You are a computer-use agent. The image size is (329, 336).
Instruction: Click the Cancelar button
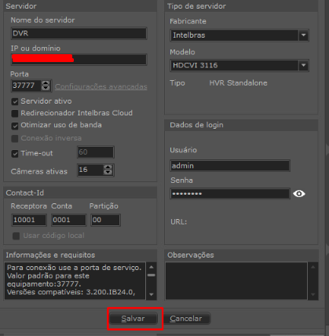coord(186,319)
